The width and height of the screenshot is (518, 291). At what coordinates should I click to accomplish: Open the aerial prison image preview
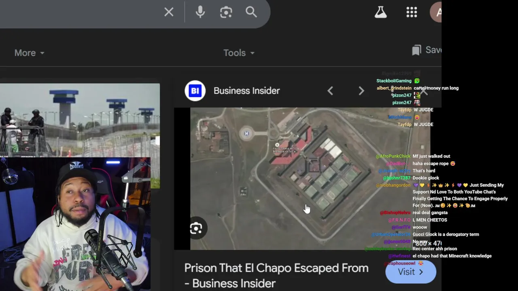tap(310, 179)
